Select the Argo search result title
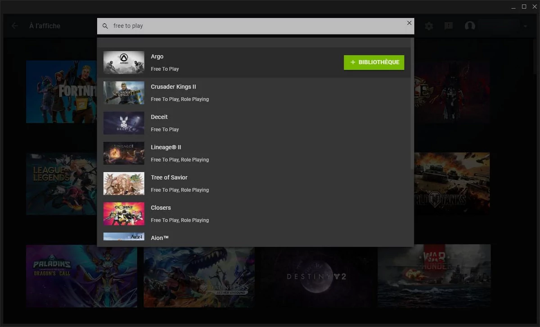This screenshot has height=327, width=540. click(157, 57)
